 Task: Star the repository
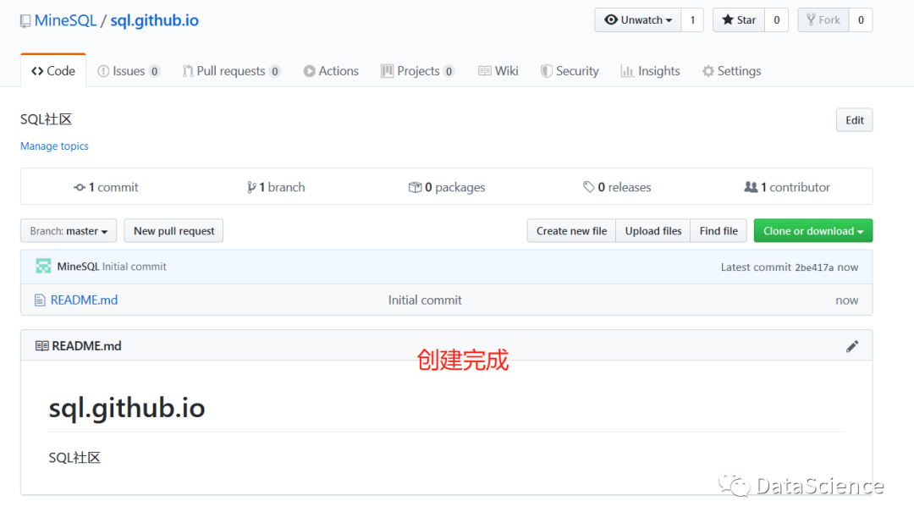739,19
